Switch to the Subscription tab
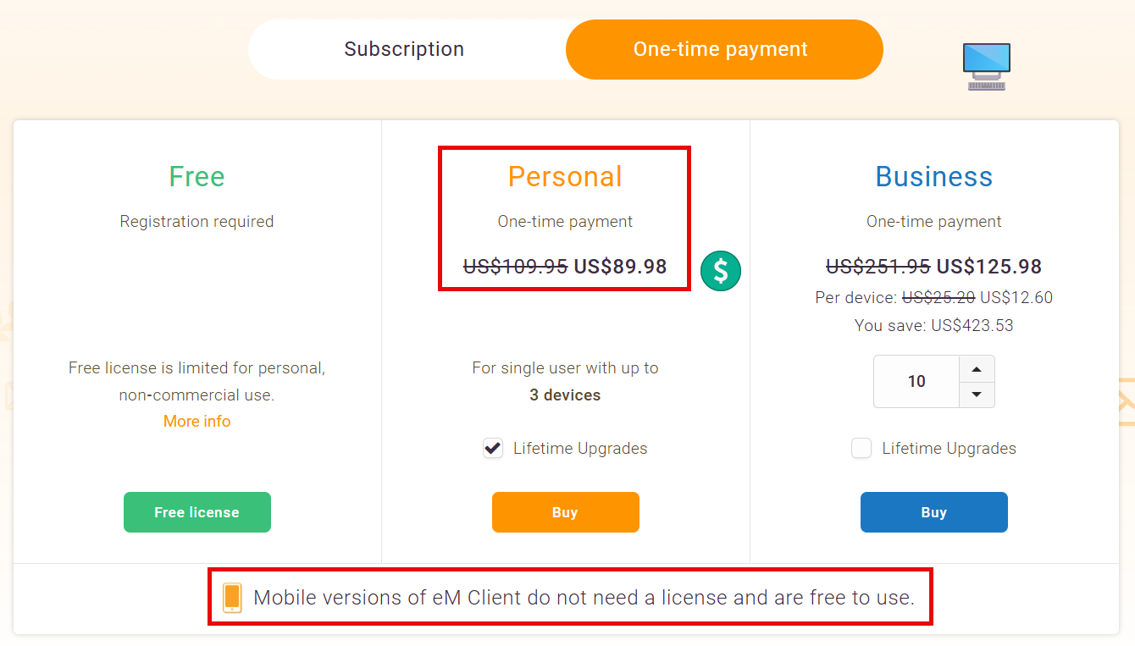The image size is (1135, 646). 404,49
